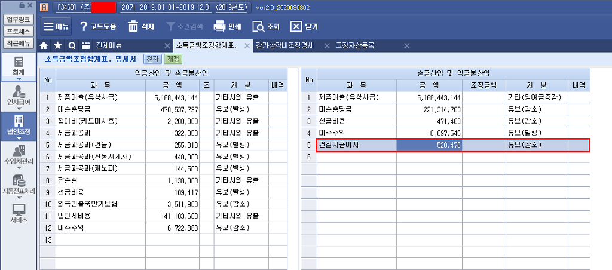Click the amount cell 520,476
This screenshot has width=612, height=270.
[x=429, y=145]
